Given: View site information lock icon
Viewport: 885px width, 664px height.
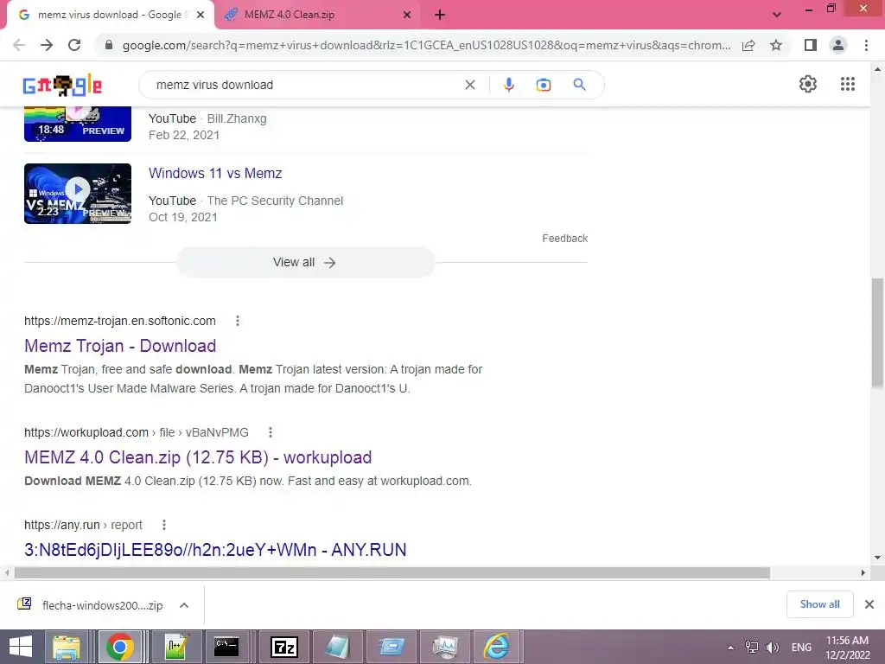Looking at the screenshot, I should pos(109,45).
